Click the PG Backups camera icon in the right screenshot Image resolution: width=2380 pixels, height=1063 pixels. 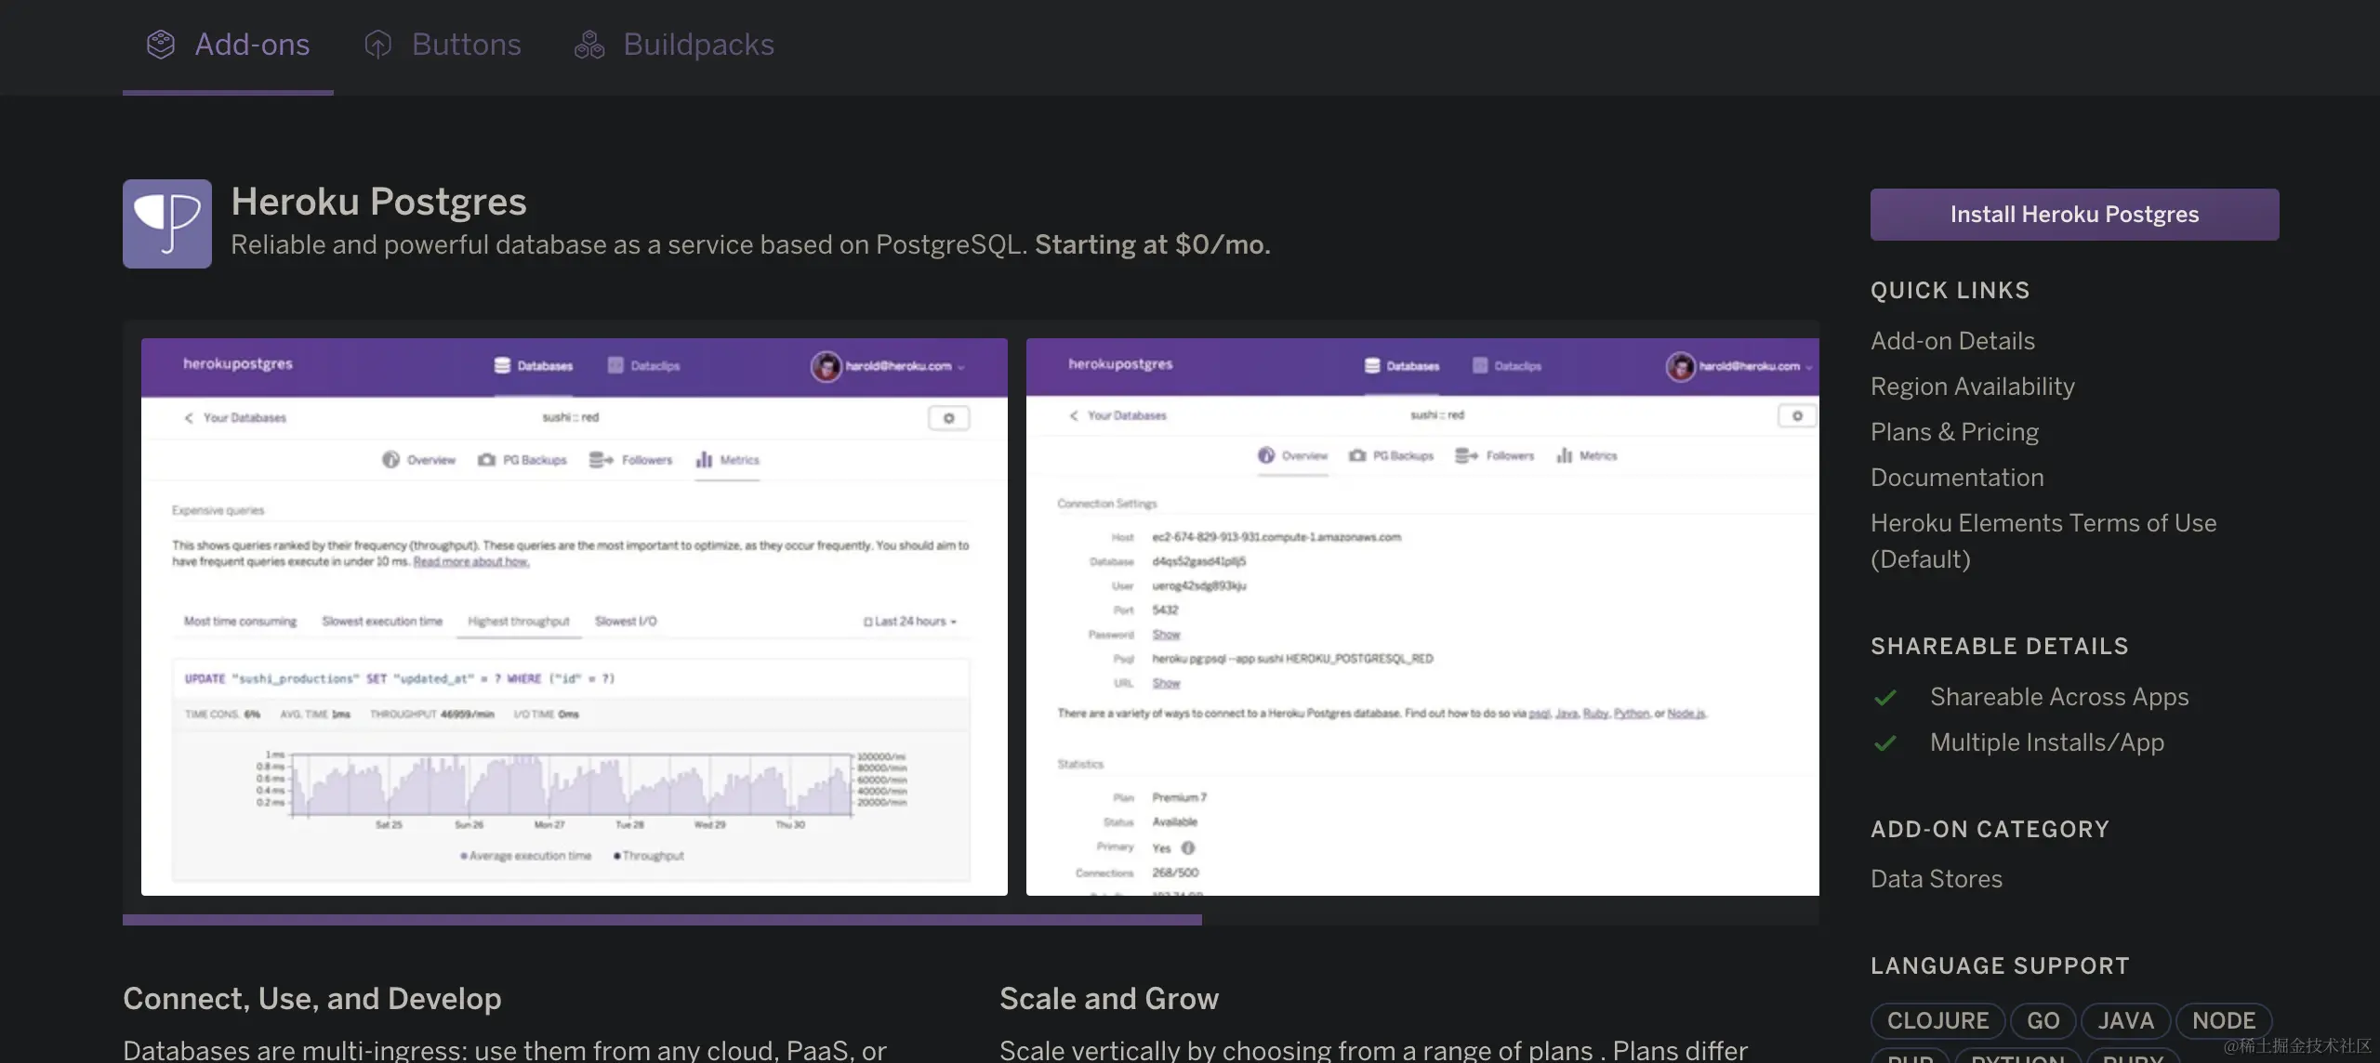[x=1357, y=455]
